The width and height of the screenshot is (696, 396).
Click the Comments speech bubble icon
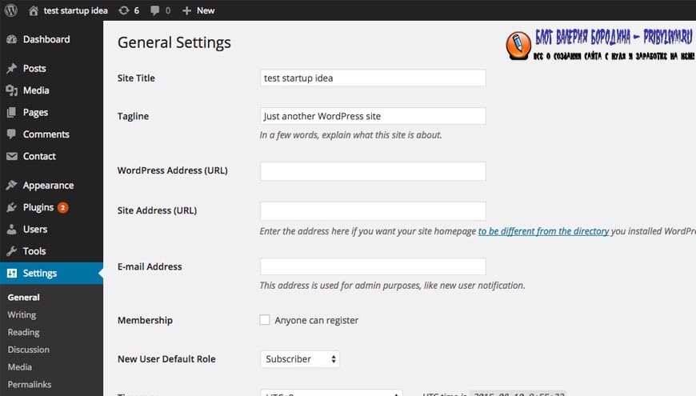click(x=11, y=134)
